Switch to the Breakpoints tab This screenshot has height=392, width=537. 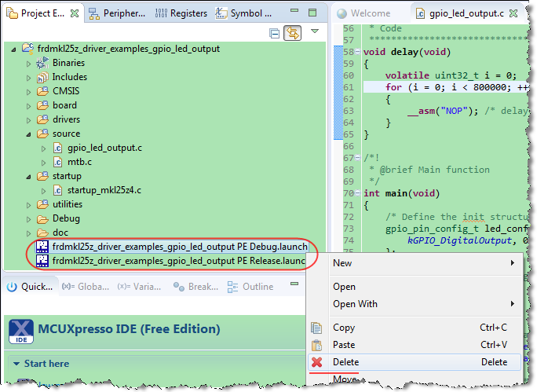(x=195, y=287)
